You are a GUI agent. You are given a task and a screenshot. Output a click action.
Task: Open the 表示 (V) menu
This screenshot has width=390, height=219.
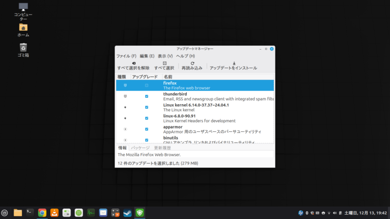click(x=165, y=56)
